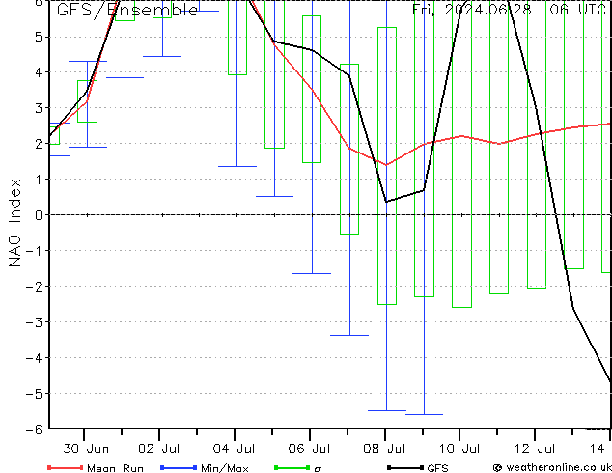Click the y-axis value -2
The height and width of the screenshot is (473, 612).
[34, 286]
